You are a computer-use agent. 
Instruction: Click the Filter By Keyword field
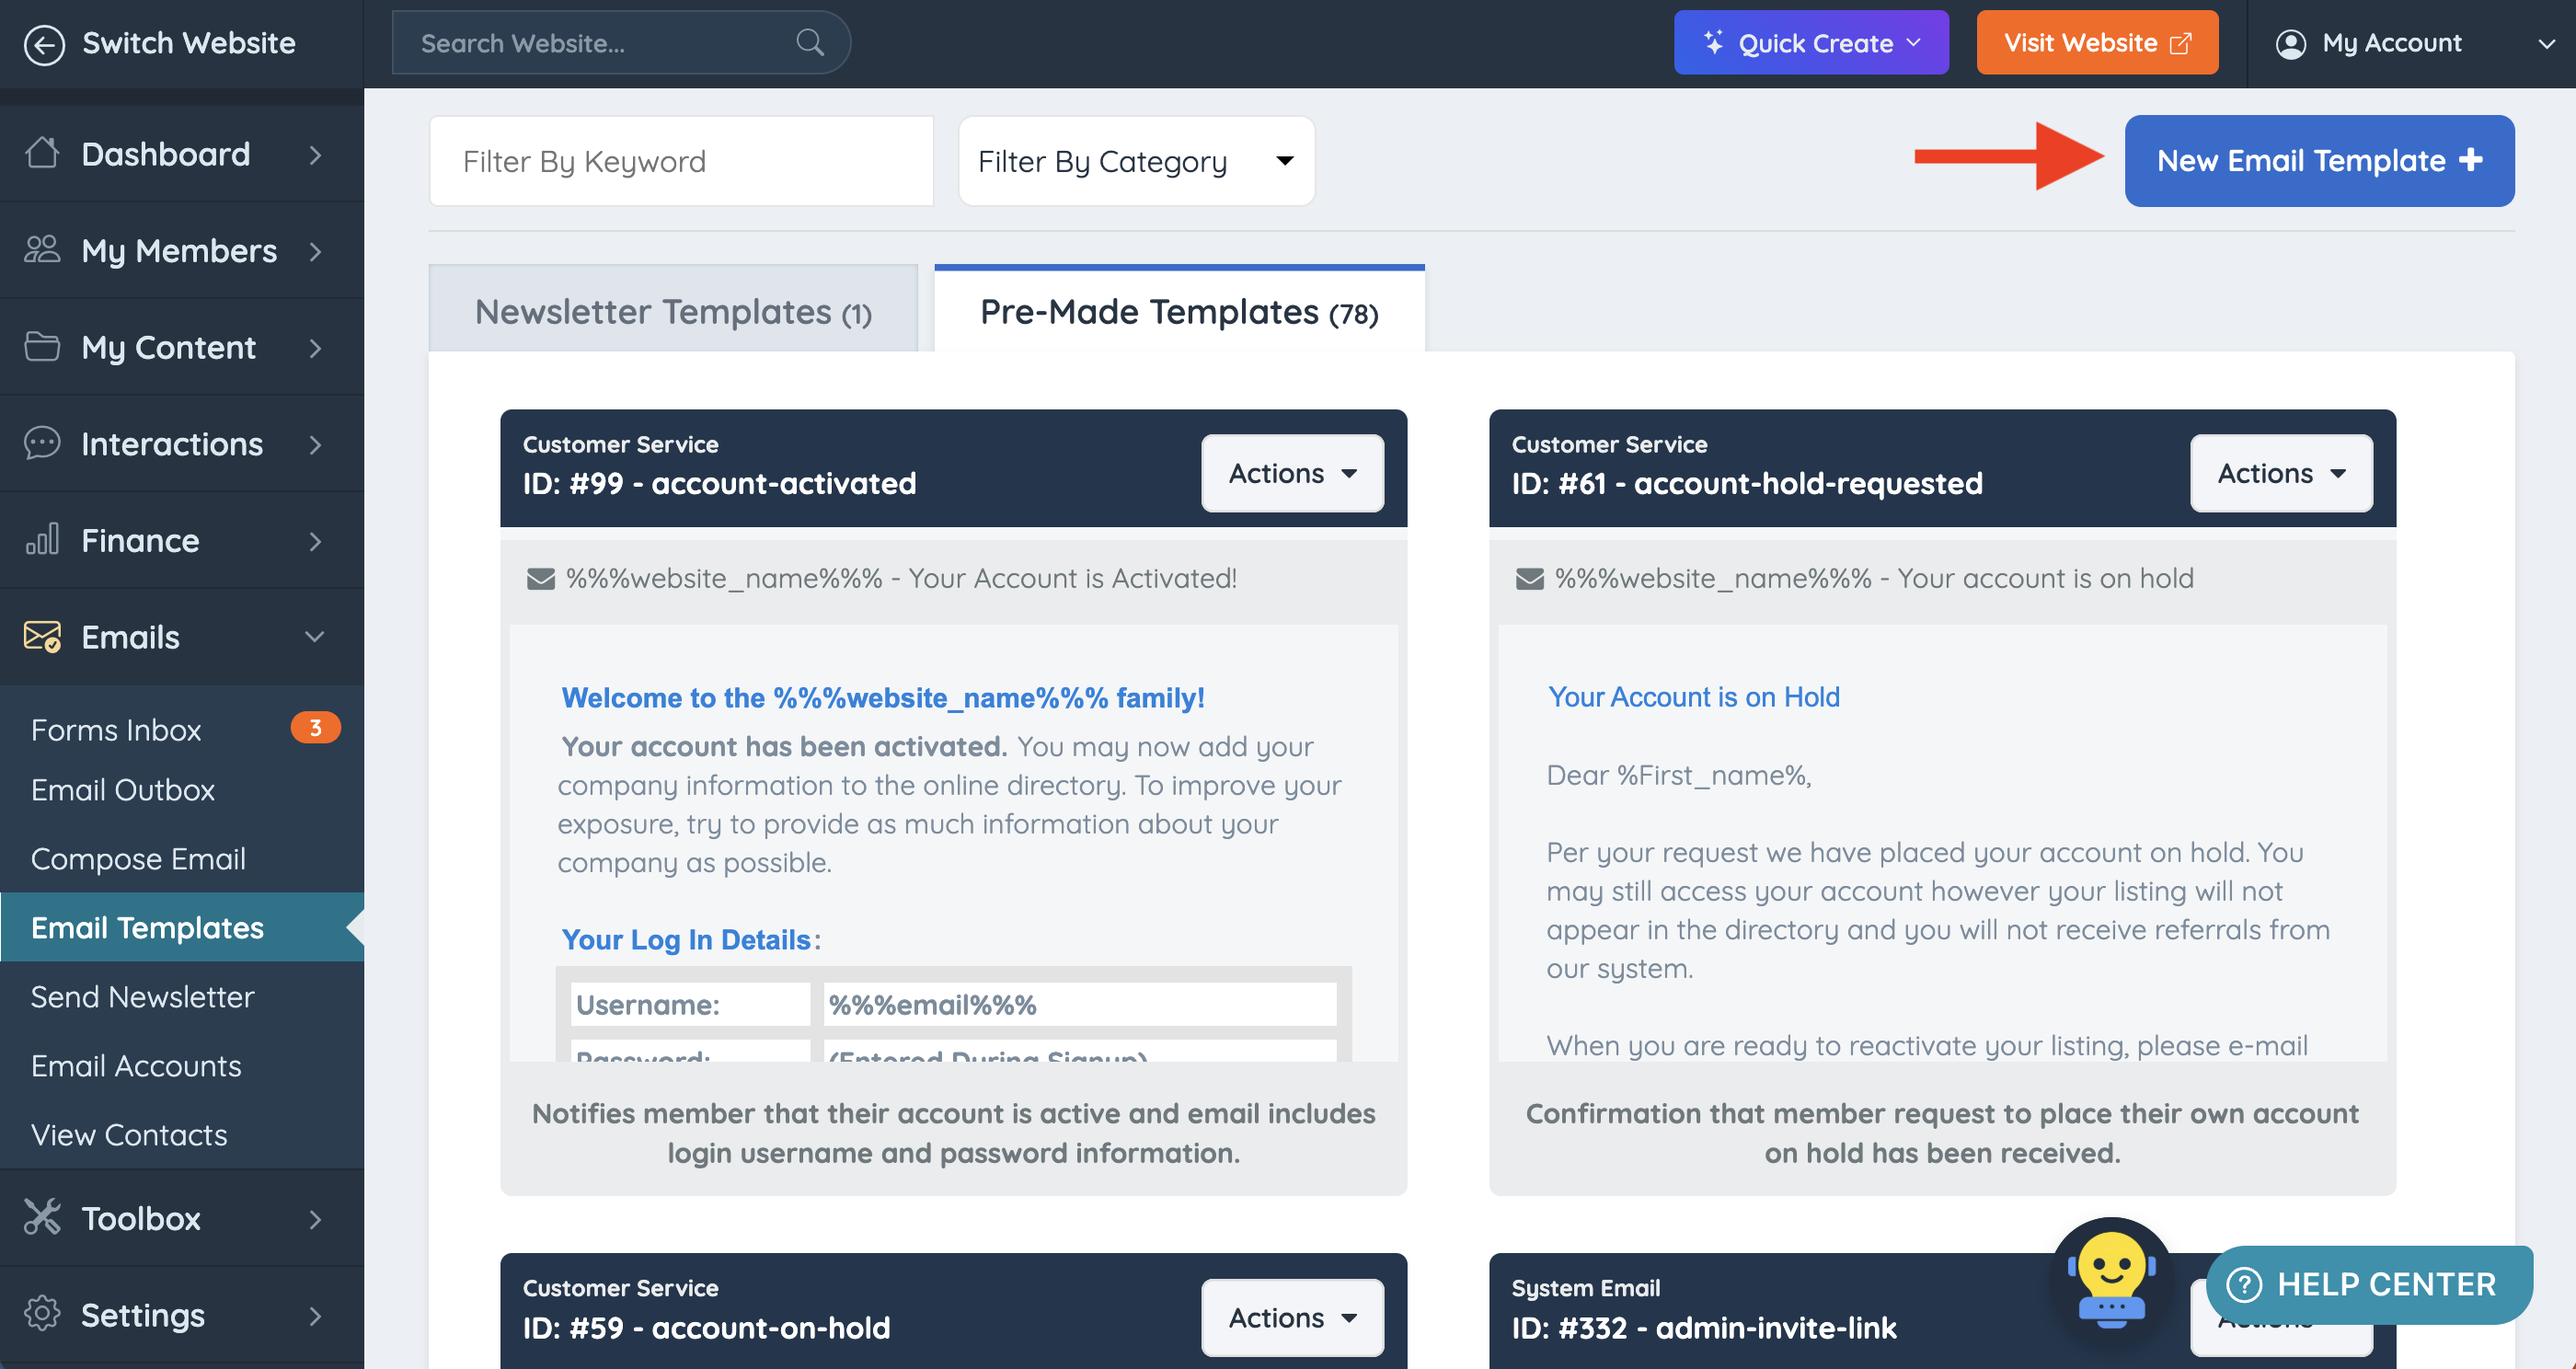(x=681, y=162)
